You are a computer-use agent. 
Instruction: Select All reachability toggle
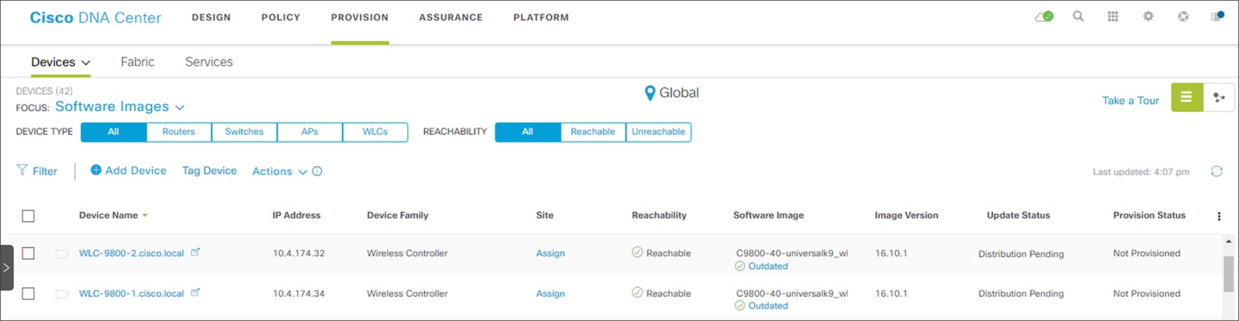pos(528,132)
